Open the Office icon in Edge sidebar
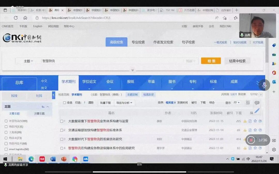The height and width of the screenshot is (174, 279). pos(274,72)
